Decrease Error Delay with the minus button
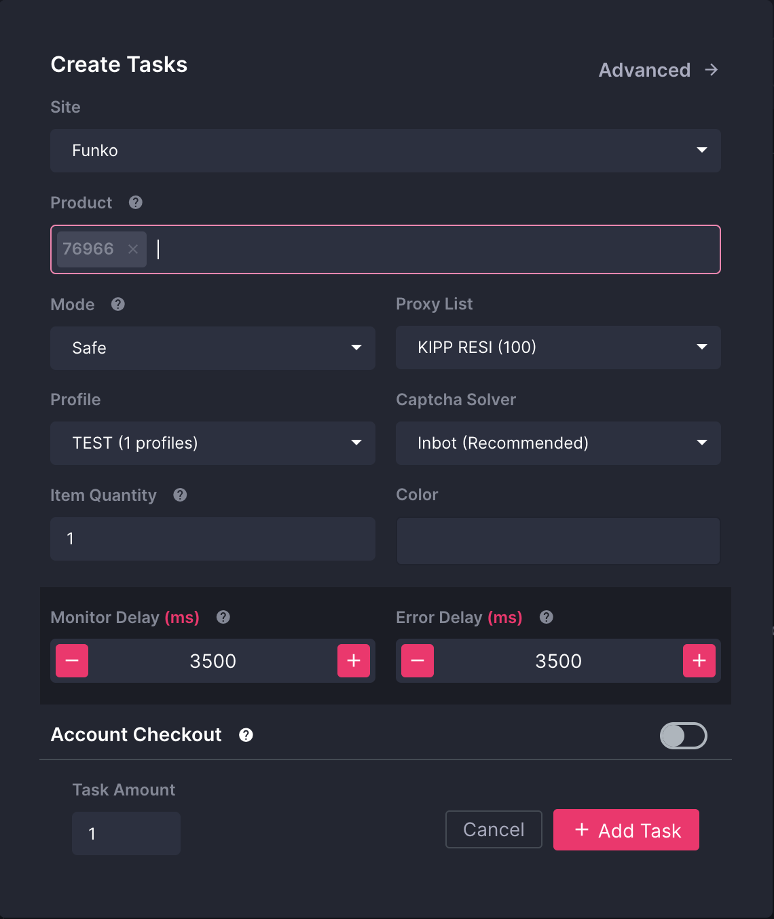This screenshot has height=919, width=774. 418,661
